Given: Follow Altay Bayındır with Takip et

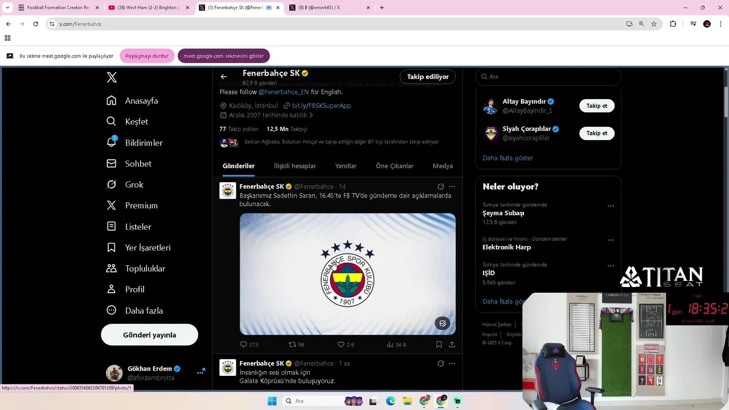Looking at the screenshot, I should coord(597,106).
